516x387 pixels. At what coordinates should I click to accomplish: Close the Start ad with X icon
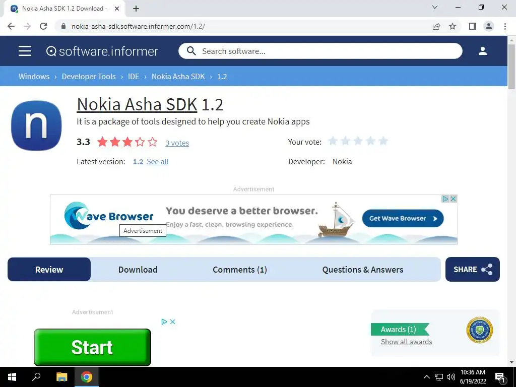pyautogui.click(x=173, y=322)
